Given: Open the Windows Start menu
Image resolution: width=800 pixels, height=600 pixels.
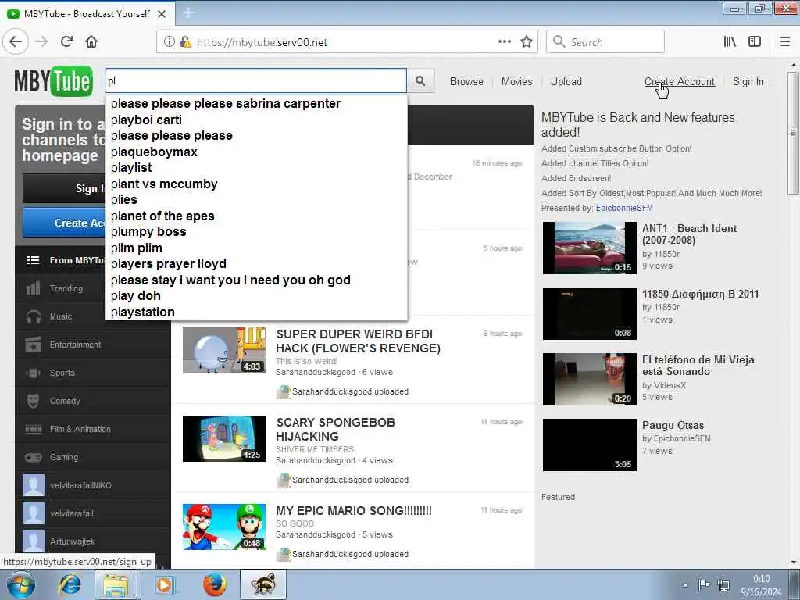Looking at the screenshot, I should (20, 584).
